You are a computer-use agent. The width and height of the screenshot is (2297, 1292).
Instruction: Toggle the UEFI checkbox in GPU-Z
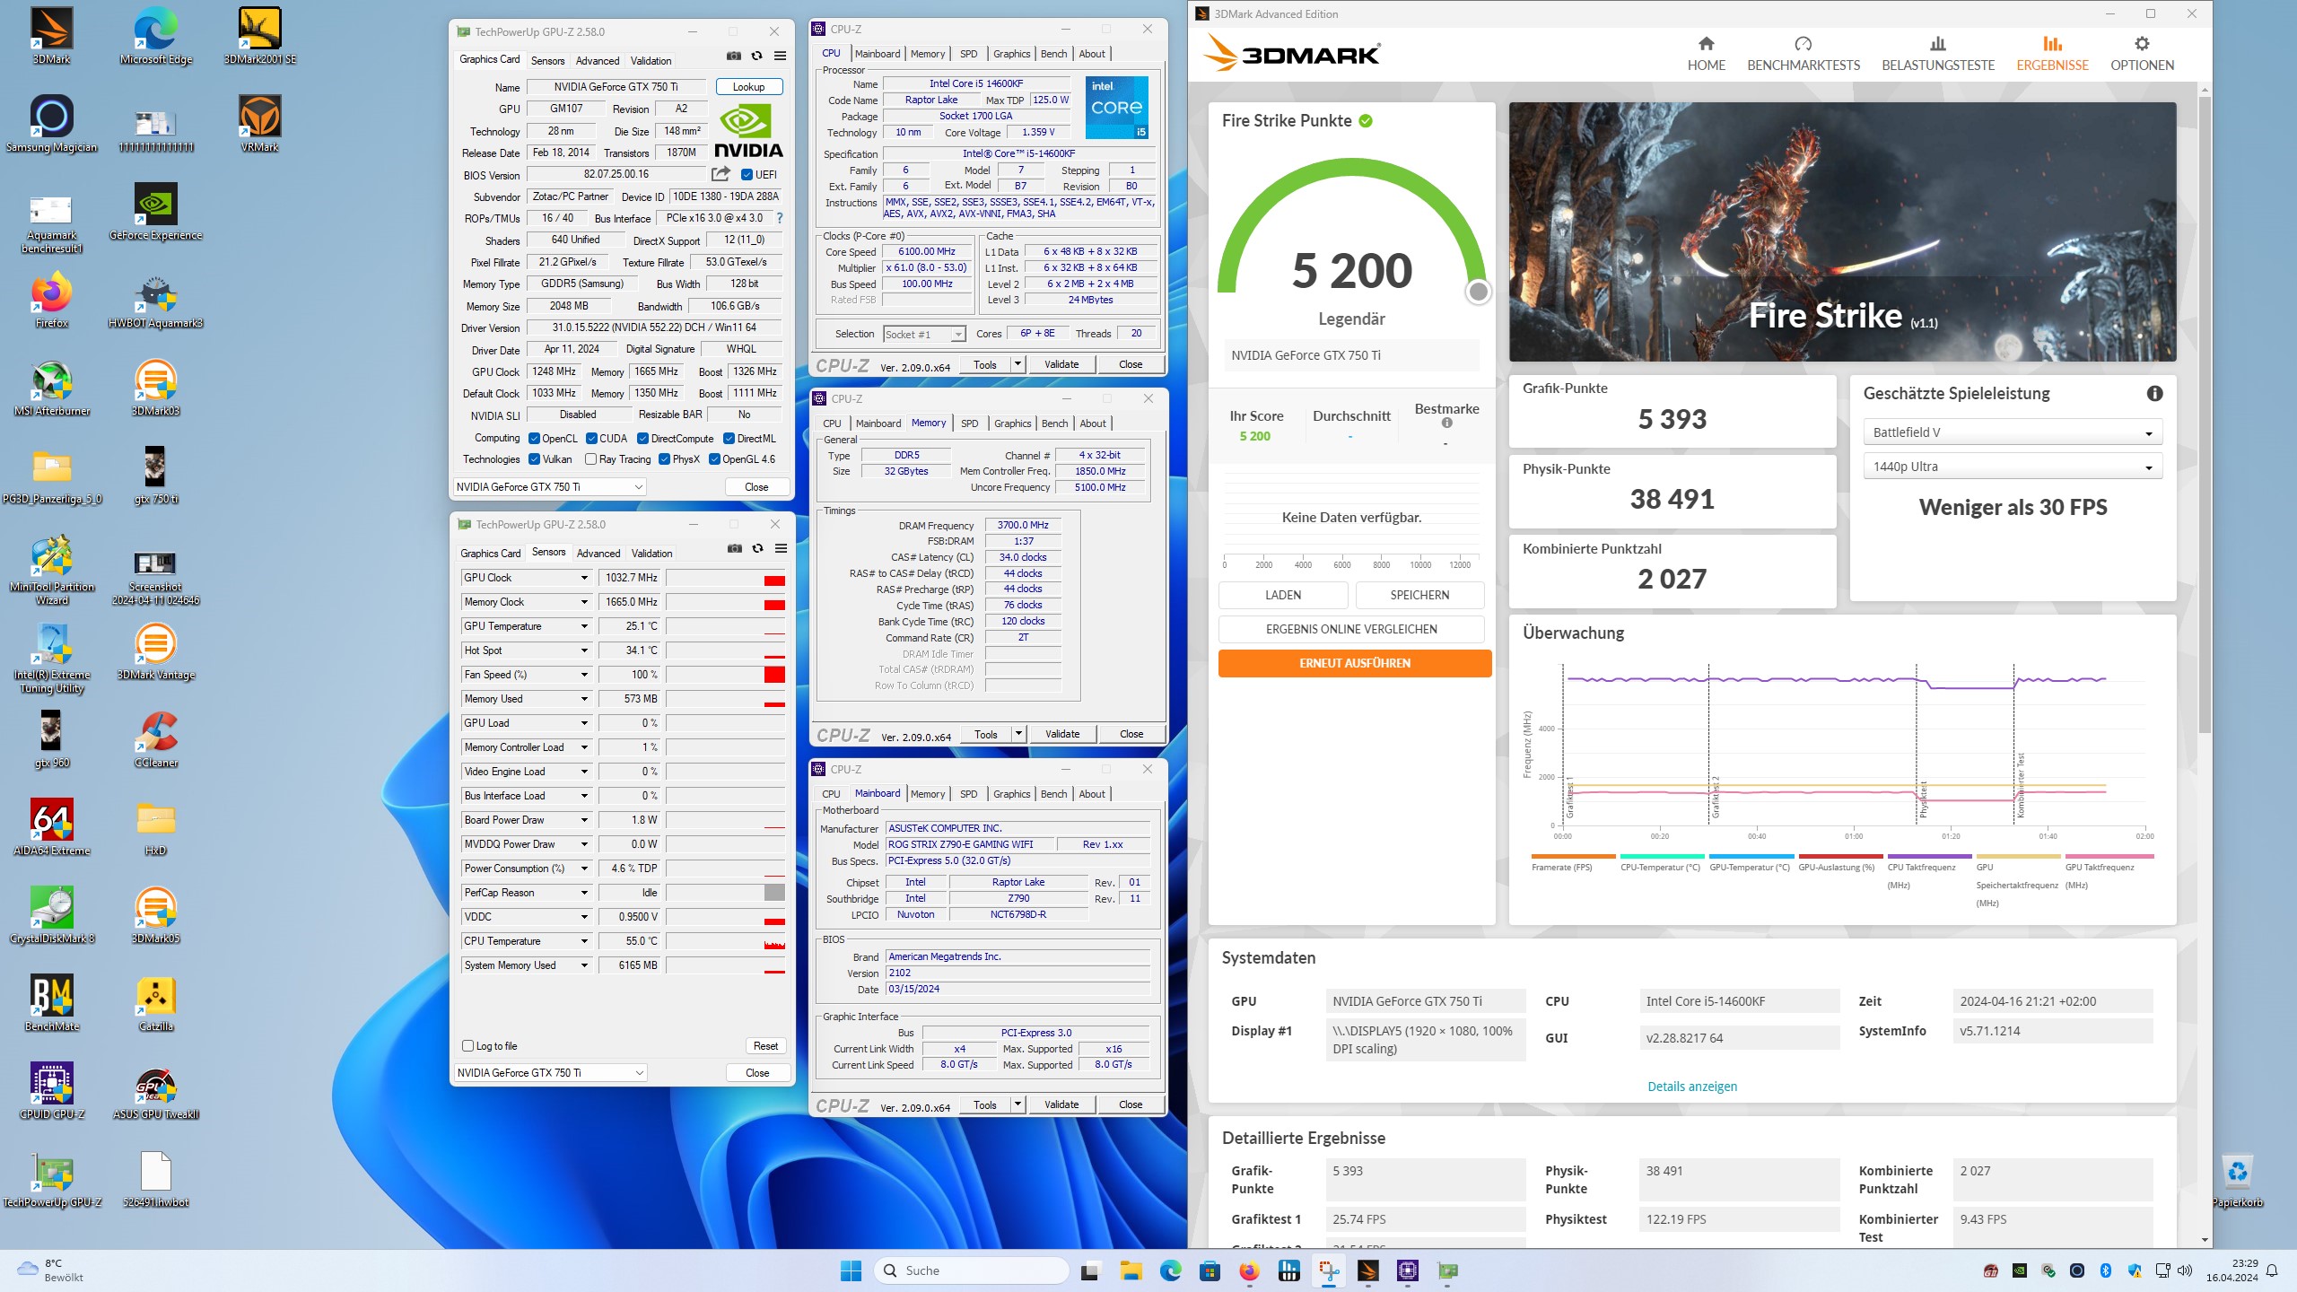747,175
